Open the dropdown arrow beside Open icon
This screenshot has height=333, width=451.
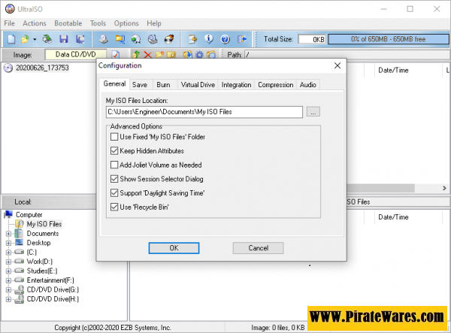(x=35, y=38)
